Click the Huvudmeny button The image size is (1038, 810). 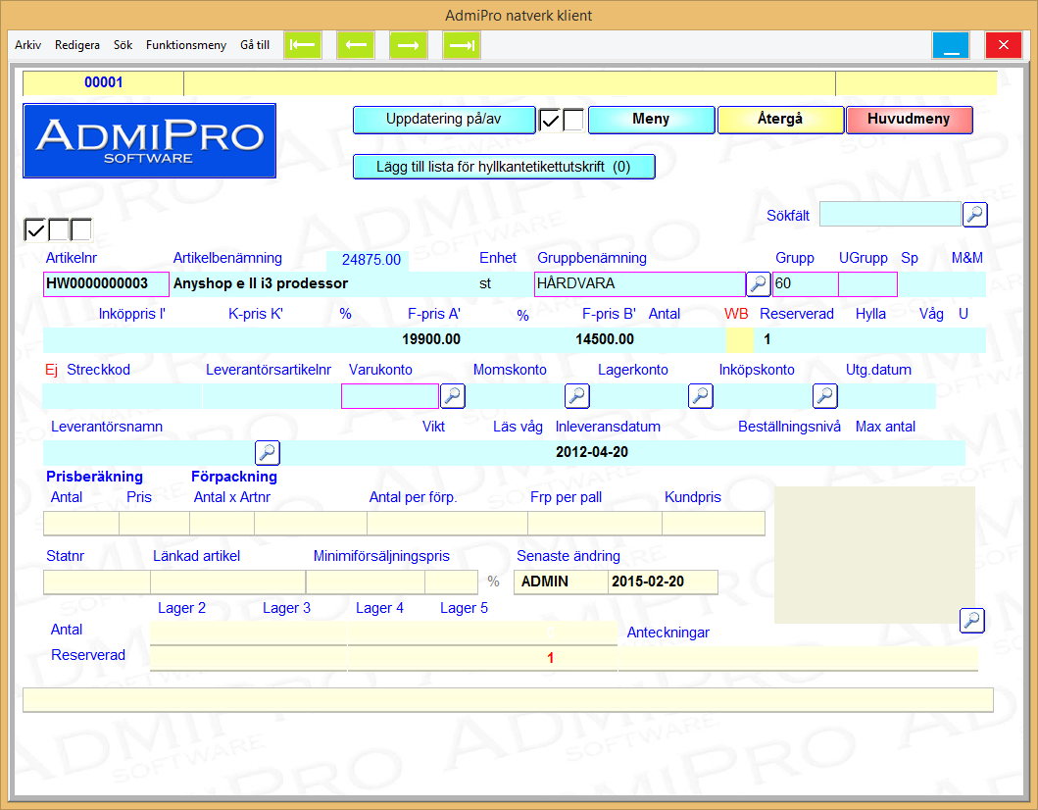click(909, 120)
